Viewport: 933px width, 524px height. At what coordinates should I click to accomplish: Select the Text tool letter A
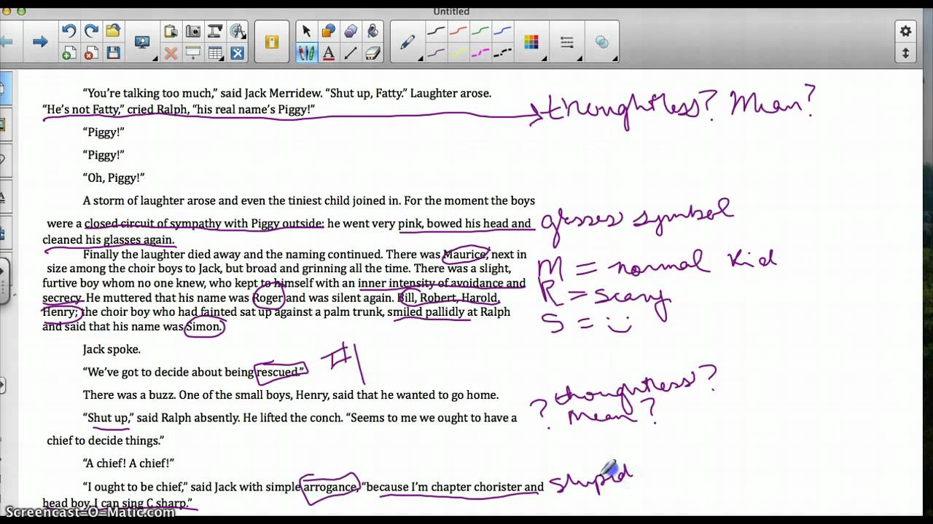coord(328,52)
